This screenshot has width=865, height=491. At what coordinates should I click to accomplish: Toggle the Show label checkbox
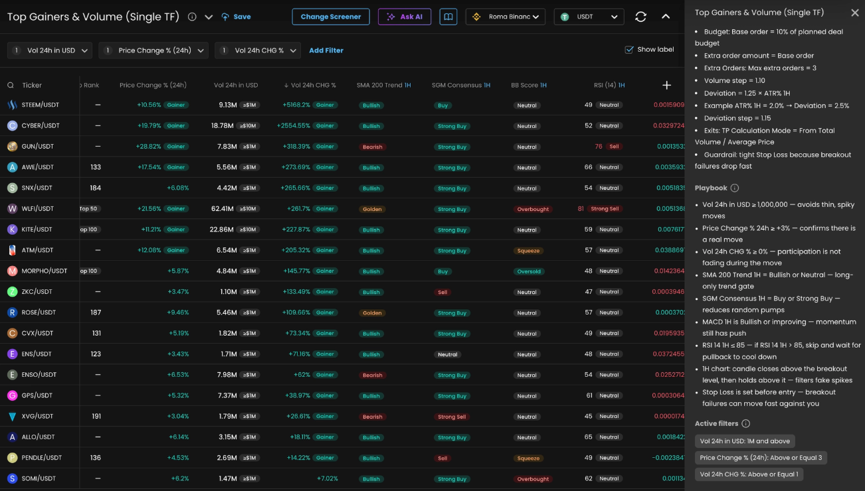pyautogui.click(x=629, y=50)
